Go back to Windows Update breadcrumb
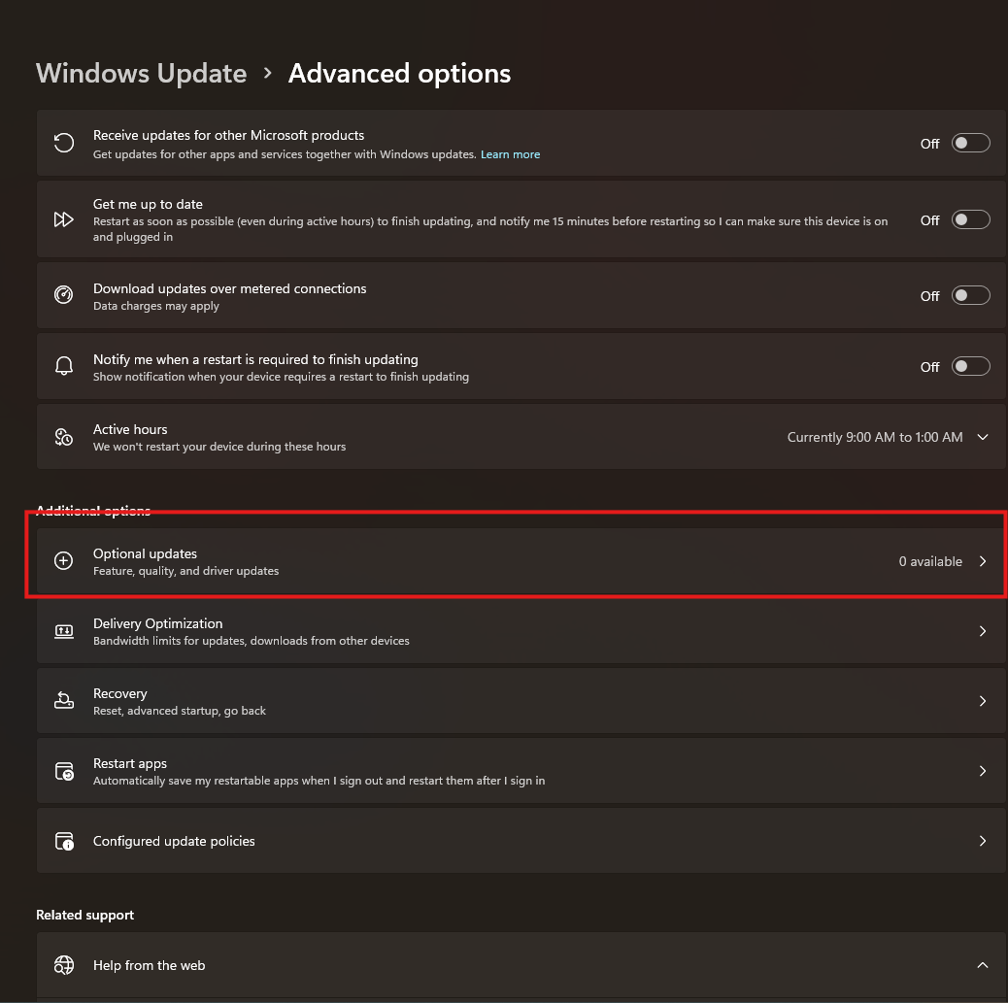 pyautogui.click(x=142, y=73)
